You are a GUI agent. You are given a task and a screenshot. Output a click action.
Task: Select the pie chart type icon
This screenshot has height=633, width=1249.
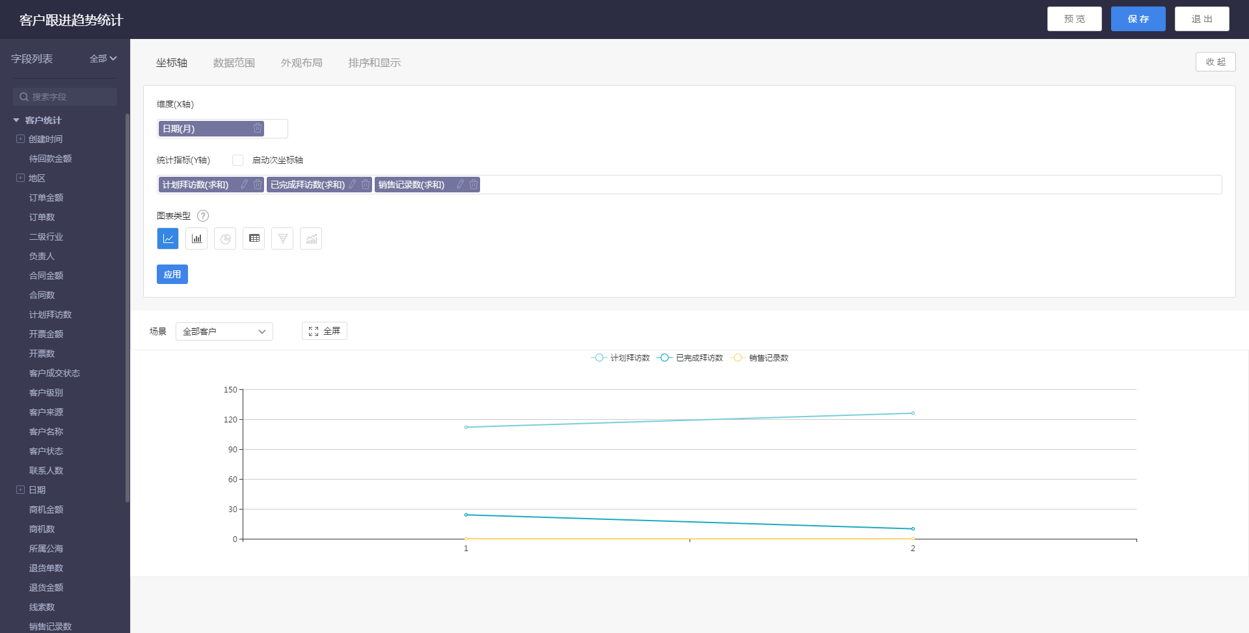click(225, 239)
